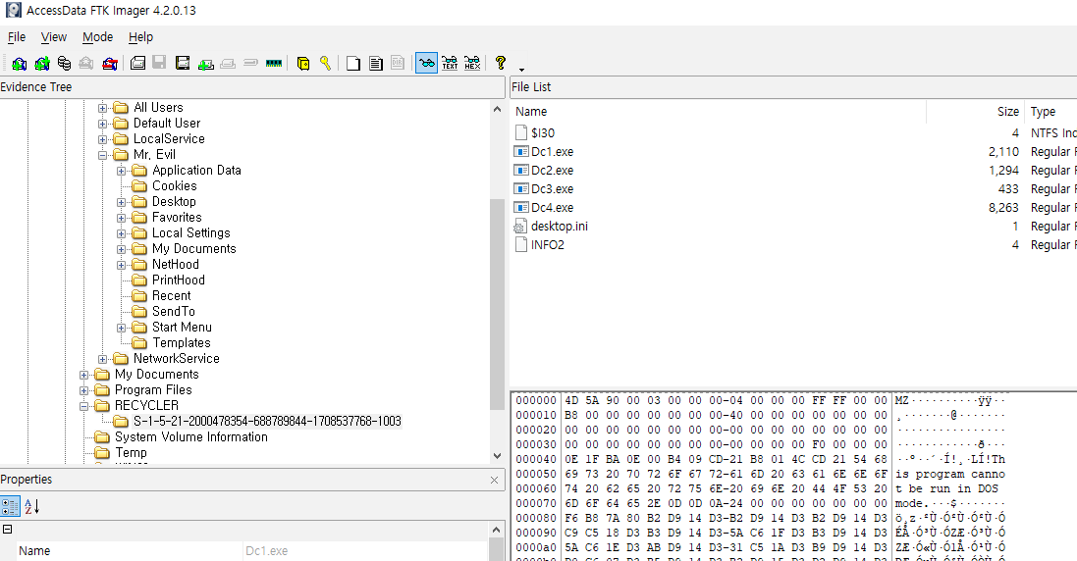This screenshot has width=1077, height=561.
Task: Select the PrintHood folder in tree
Action: coord(178,280)
